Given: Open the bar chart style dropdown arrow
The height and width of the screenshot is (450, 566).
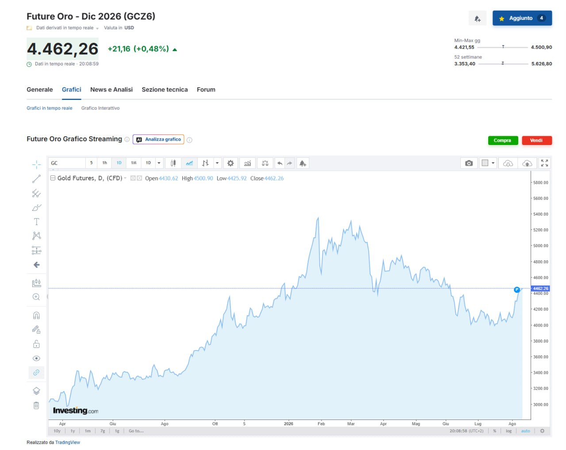Looking at the screenshot, I should [x=217, y=163].
